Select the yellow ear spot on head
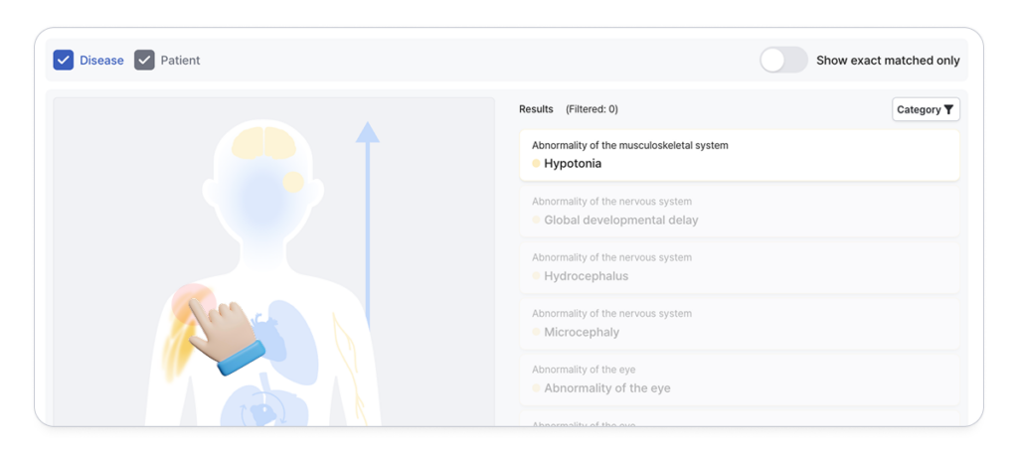 tap(293, 182)
